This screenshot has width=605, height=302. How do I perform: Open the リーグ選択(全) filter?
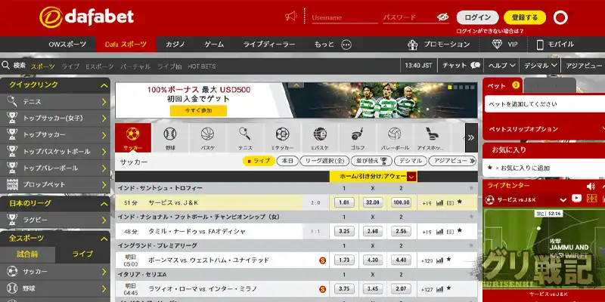324,161
